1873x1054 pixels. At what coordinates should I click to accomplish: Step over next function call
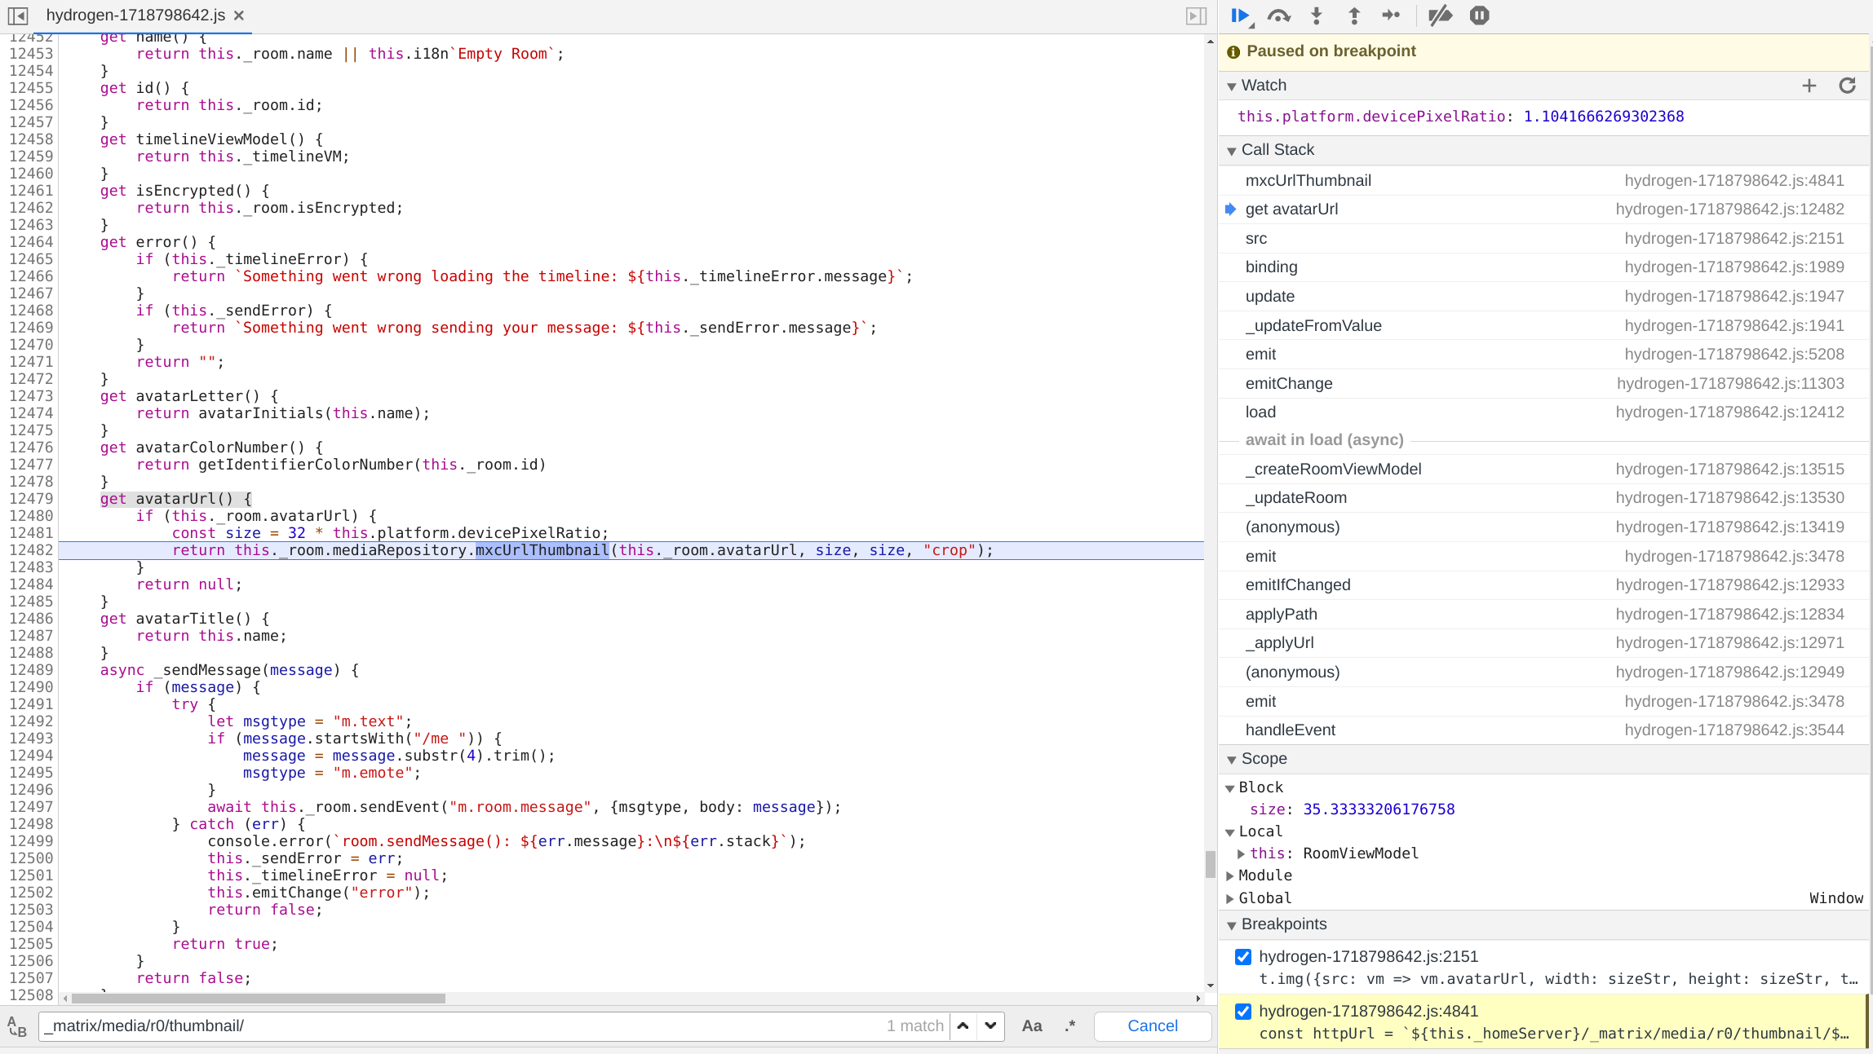pos(1278,15)
